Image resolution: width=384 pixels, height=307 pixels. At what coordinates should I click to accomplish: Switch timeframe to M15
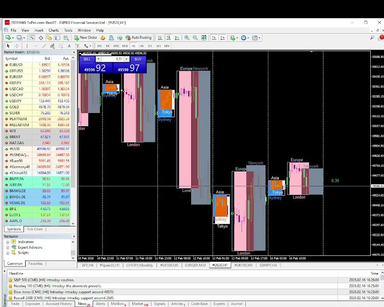(x=116, y=46)
